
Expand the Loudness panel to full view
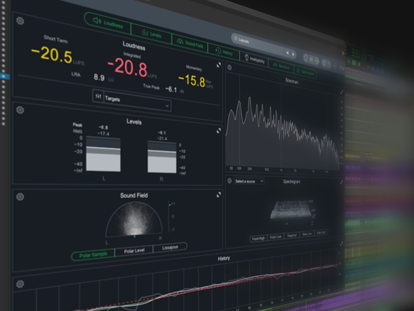point(219,65)
